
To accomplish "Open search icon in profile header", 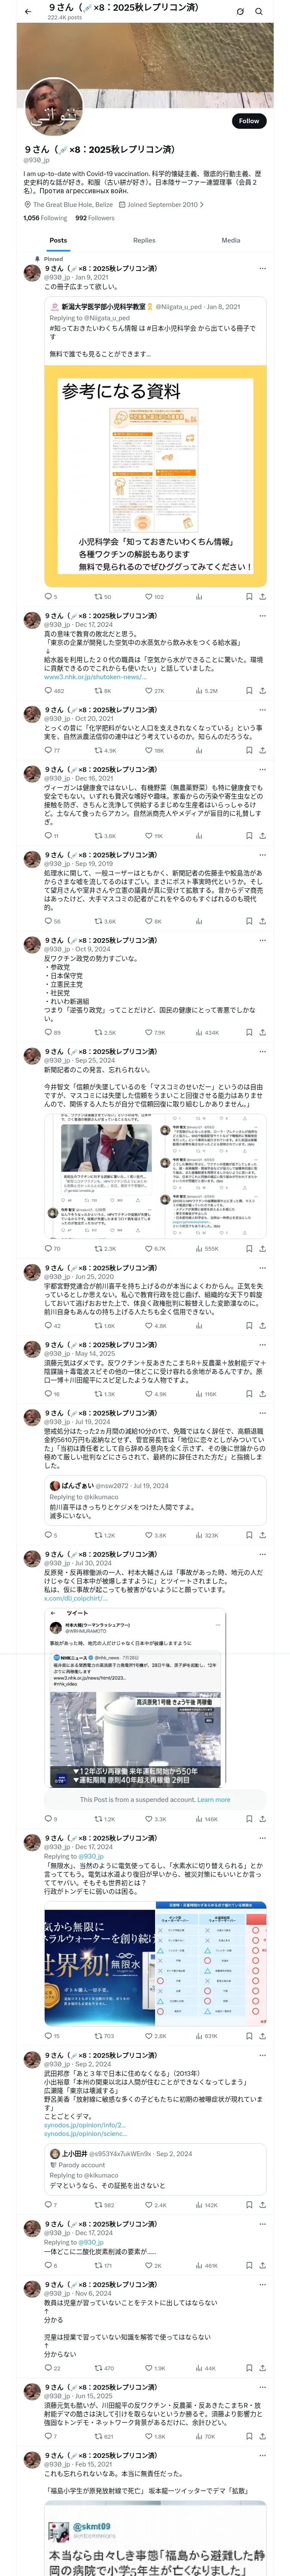I will coord(259,12).
